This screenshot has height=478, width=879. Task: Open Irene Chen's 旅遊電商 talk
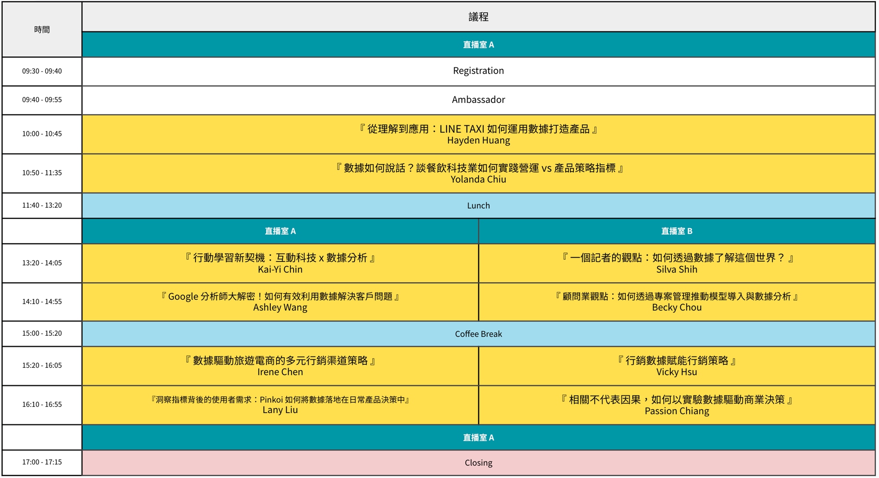[x=280, y=366]
